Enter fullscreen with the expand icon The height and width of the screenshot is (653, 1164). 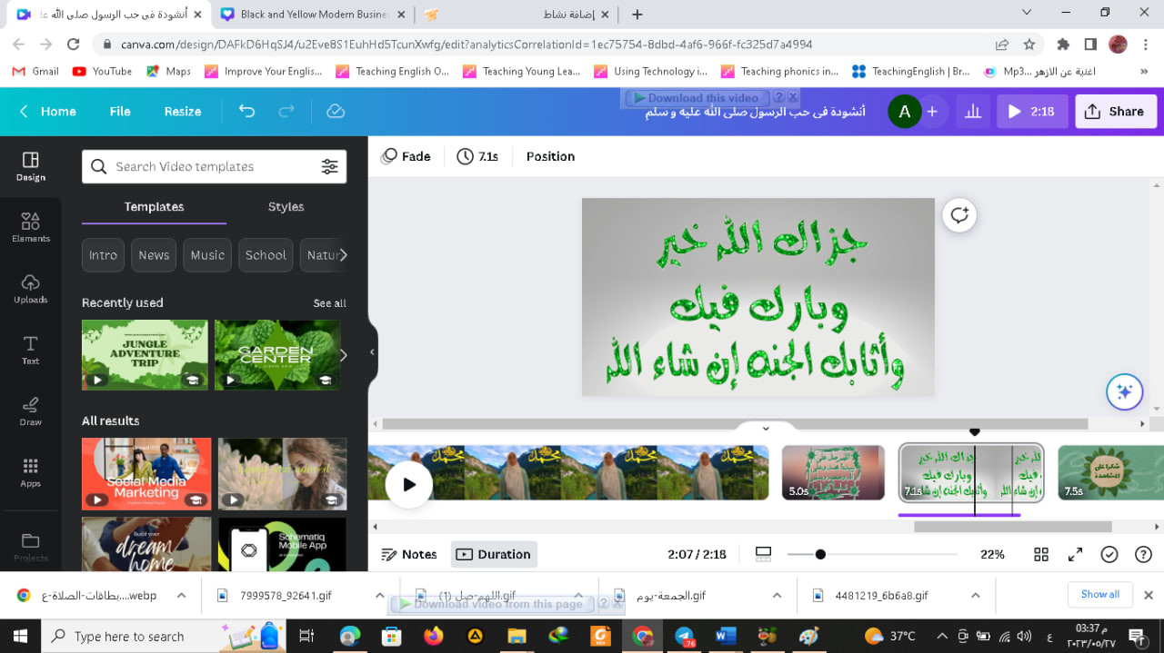[1075, 554]
